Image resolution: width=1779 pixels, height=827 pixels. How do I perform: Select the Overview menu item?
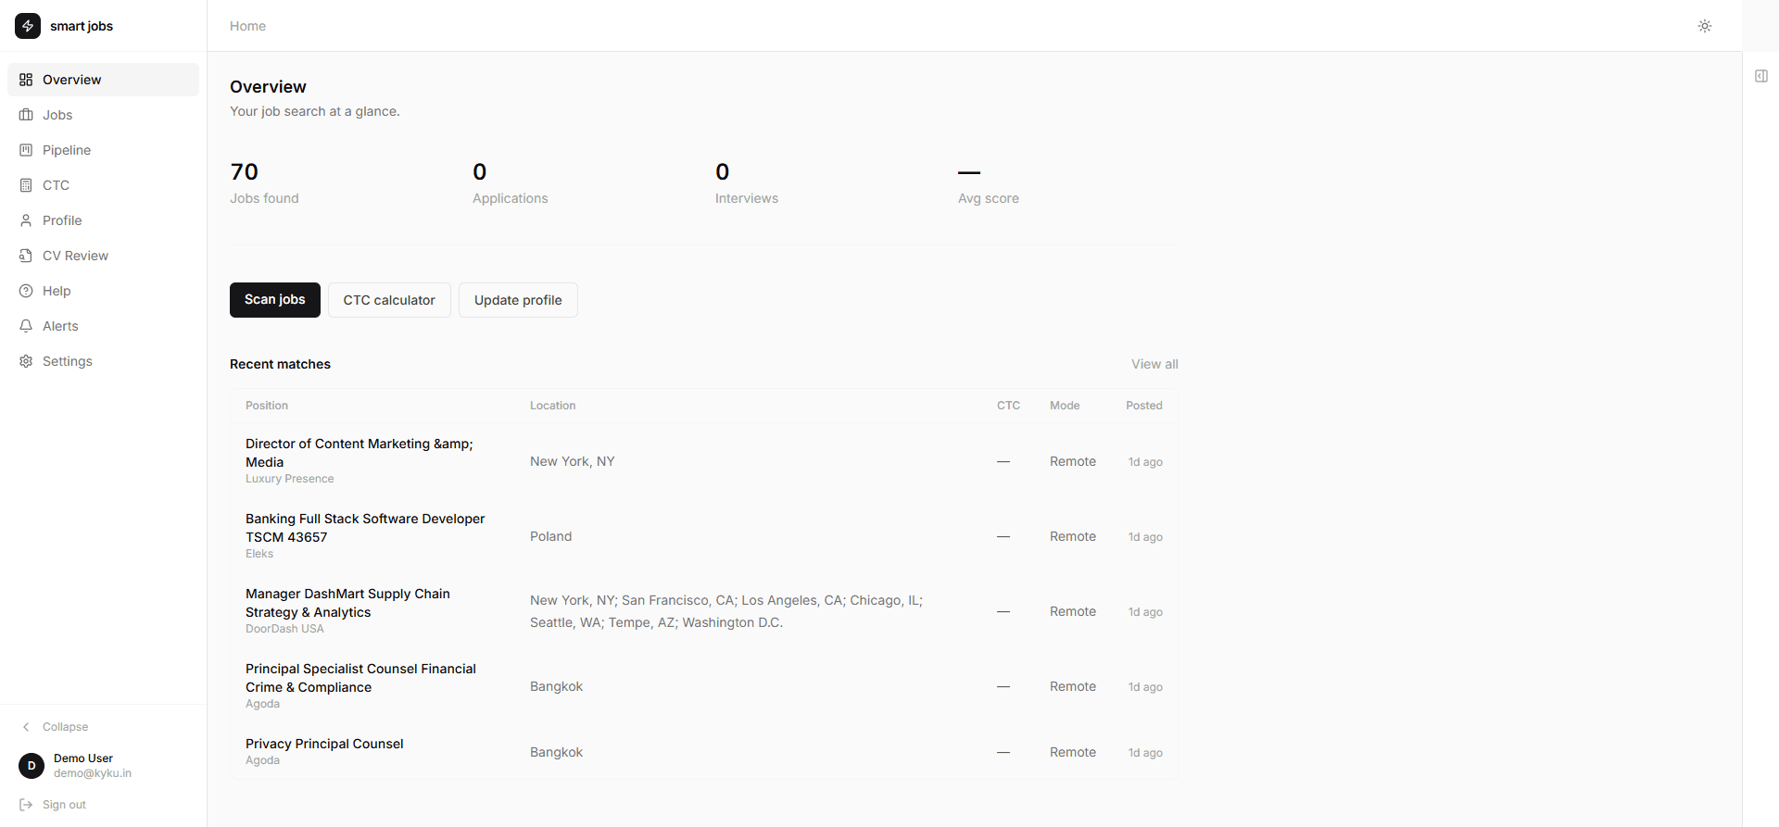(x=71, y=80)
